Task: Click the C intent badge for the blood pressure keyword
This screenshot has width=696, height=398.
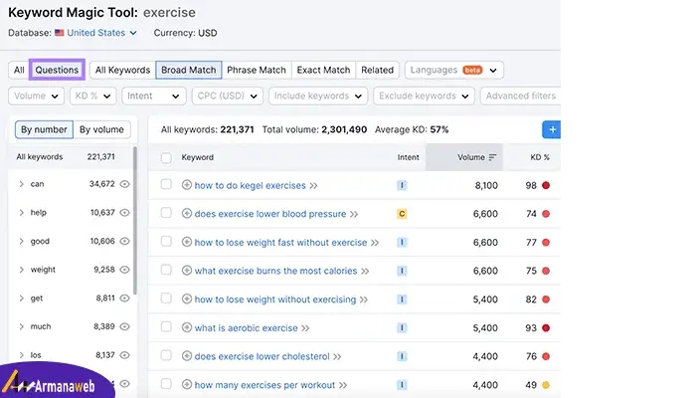Action: coord(402,214)
